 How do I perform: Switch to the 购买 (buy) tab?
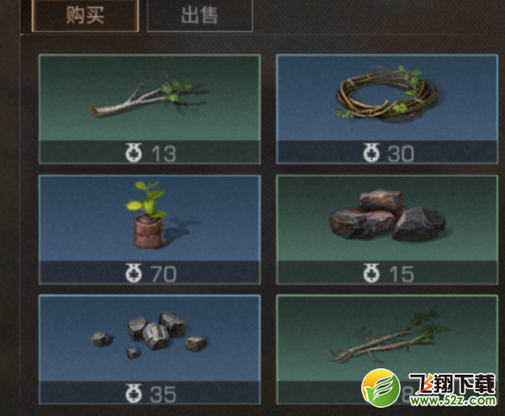click(x=85, y=16)
